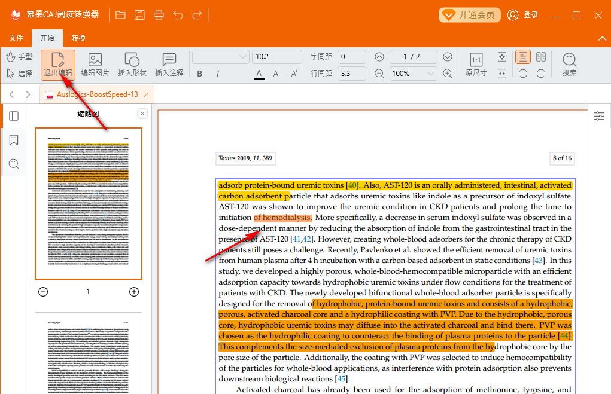Click the print icon in the title bar
Viewport: 611px width, 394px height.
[159, 15]
